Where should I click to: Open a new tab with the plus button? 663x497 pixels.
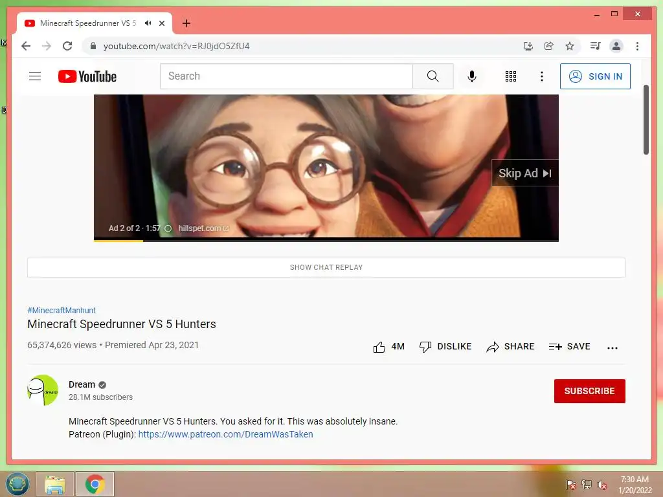click(x=186, y=23)
